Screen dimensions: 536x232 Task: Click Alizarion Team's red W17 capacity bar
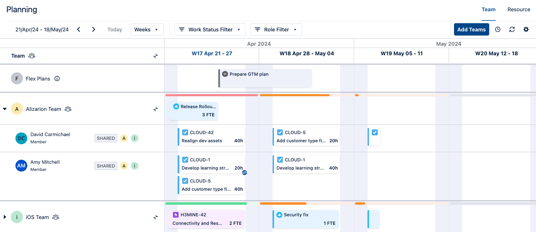tap(211, 95)
